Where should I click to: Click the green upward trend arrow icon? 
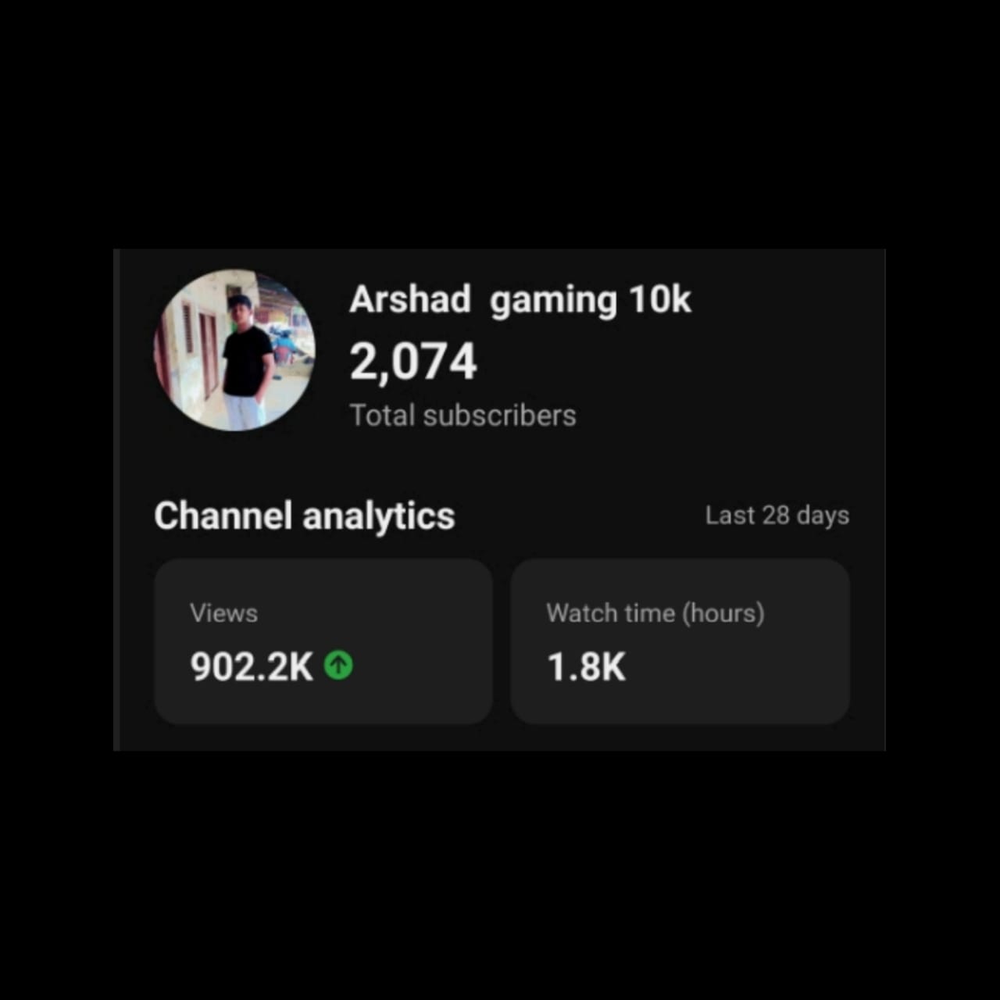[x=338, y=666]
